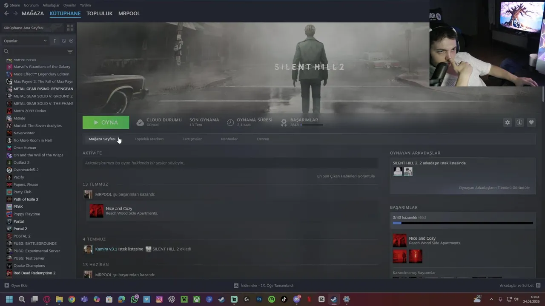Toggle the ready-to-play filter icon

pyautogui.click(x=71, y=41)
